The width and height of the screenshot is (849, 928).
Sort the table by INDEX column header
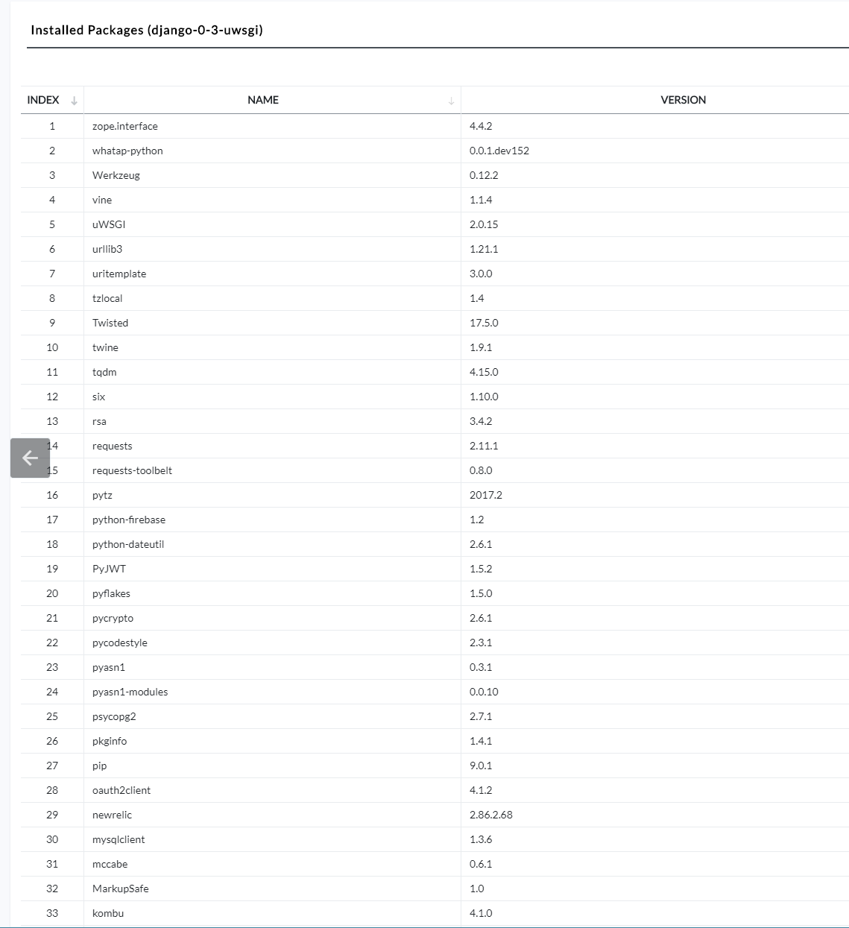click(42, 99)
